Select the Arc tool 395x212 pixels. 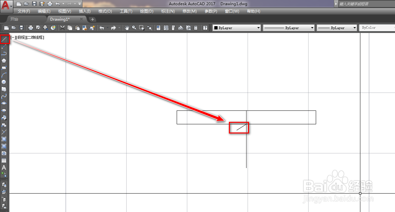pos(4,75)
